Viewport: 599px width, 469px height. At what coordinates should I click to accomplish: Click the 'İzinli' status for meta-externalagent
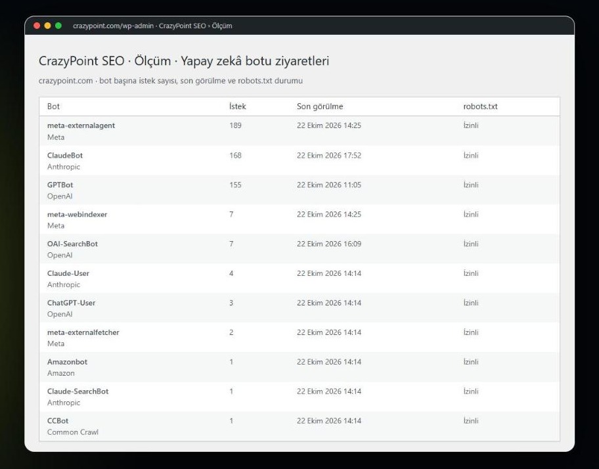click(471, 125)
